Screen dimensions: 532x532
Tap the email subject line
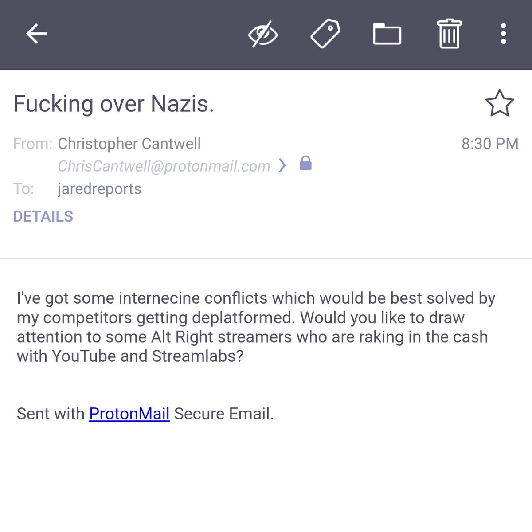114,104
